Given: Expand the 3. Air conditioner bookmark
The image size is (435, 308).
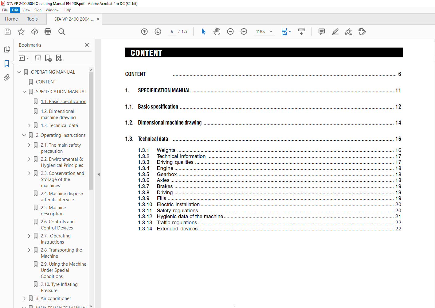Looking at the screenshot, I should coord(24,298).
